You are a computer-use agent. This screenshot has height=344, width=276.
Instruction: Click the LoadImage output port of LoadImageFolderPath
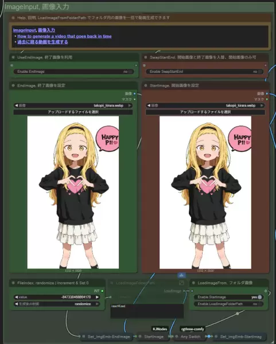click(x=184, y=291)
